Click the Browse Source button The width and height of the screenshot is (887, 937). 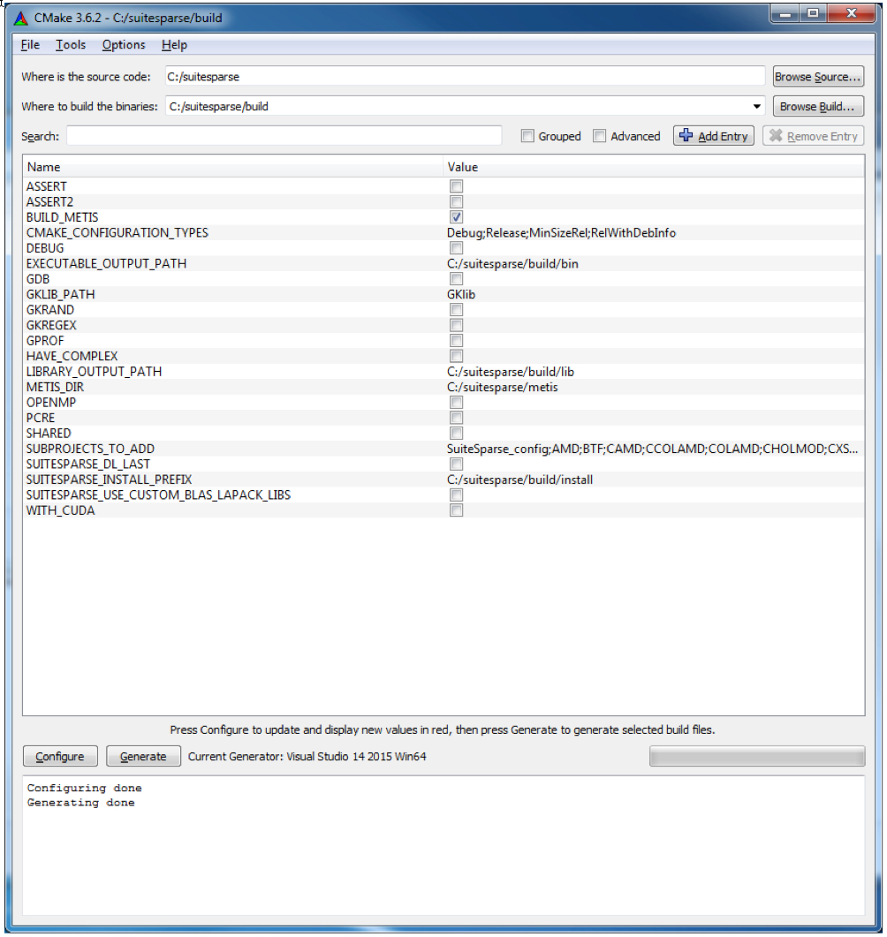(820, 77)
